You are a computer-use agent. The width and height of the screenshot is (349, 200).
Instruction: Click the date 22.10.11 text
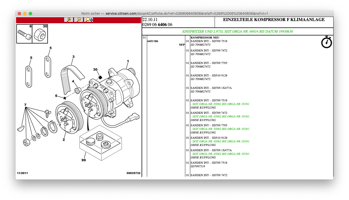150,20
